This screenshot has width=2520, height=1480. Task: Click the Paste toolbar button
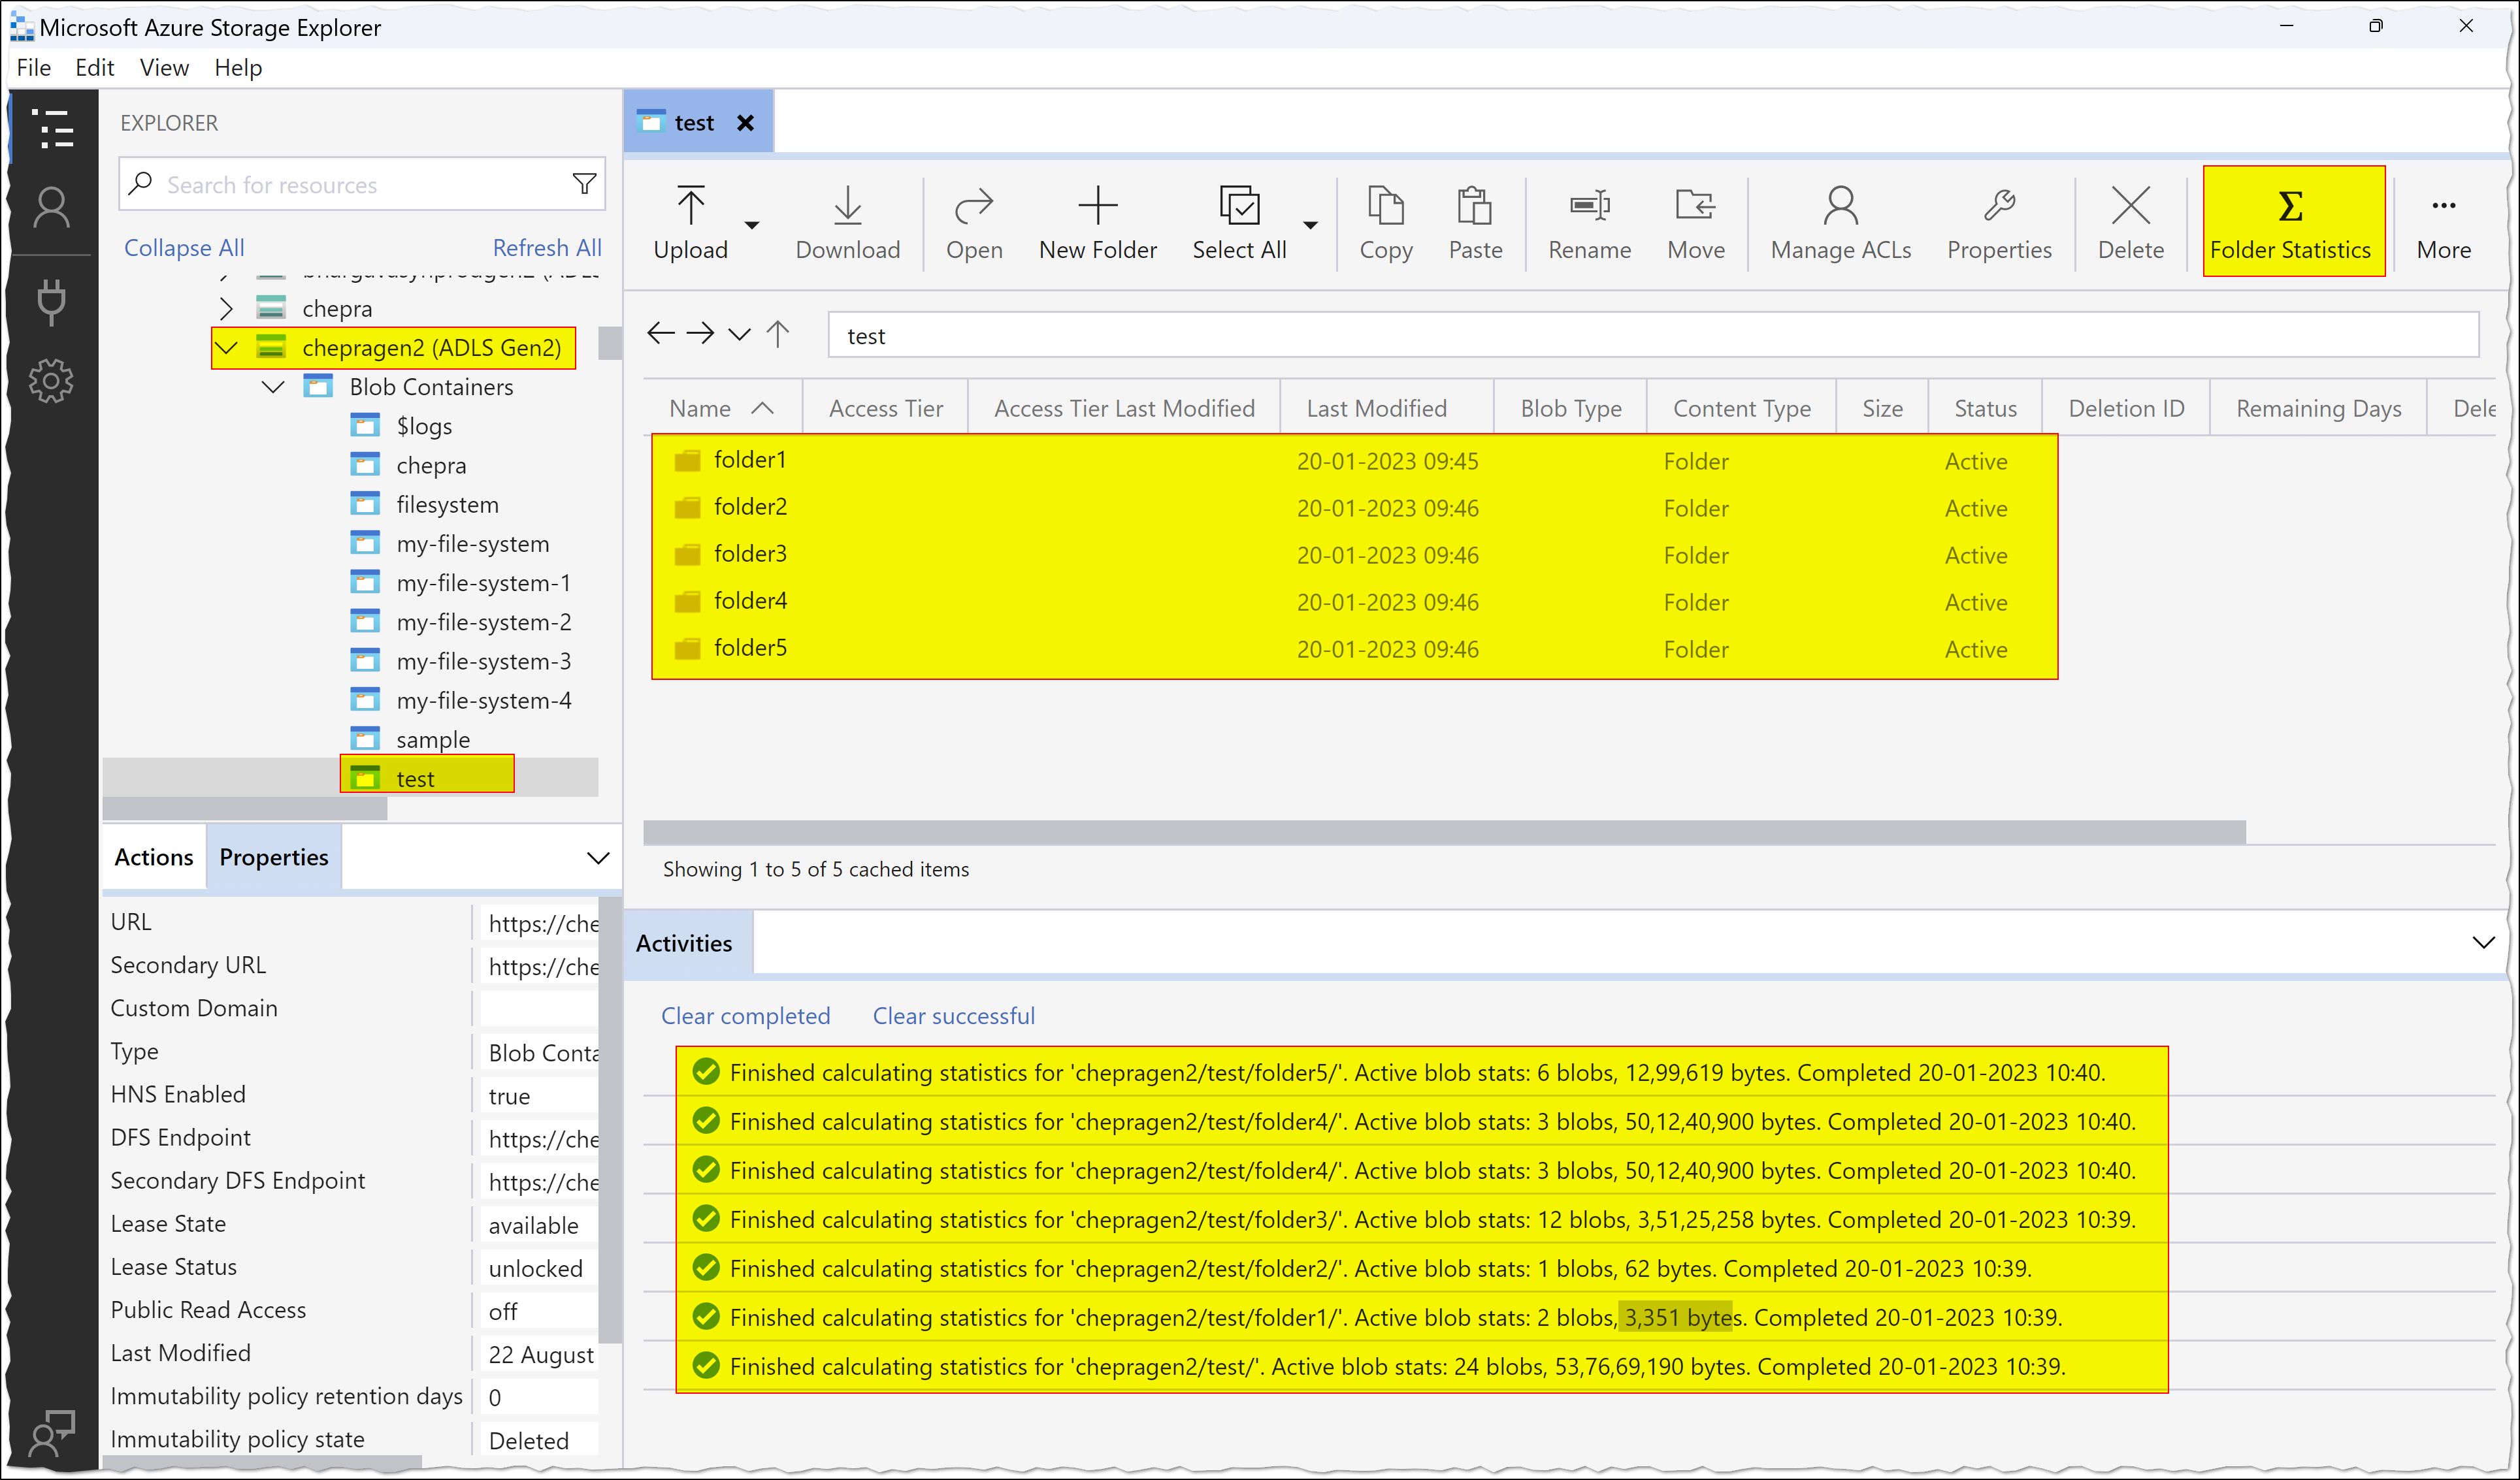coord(1475,223)
